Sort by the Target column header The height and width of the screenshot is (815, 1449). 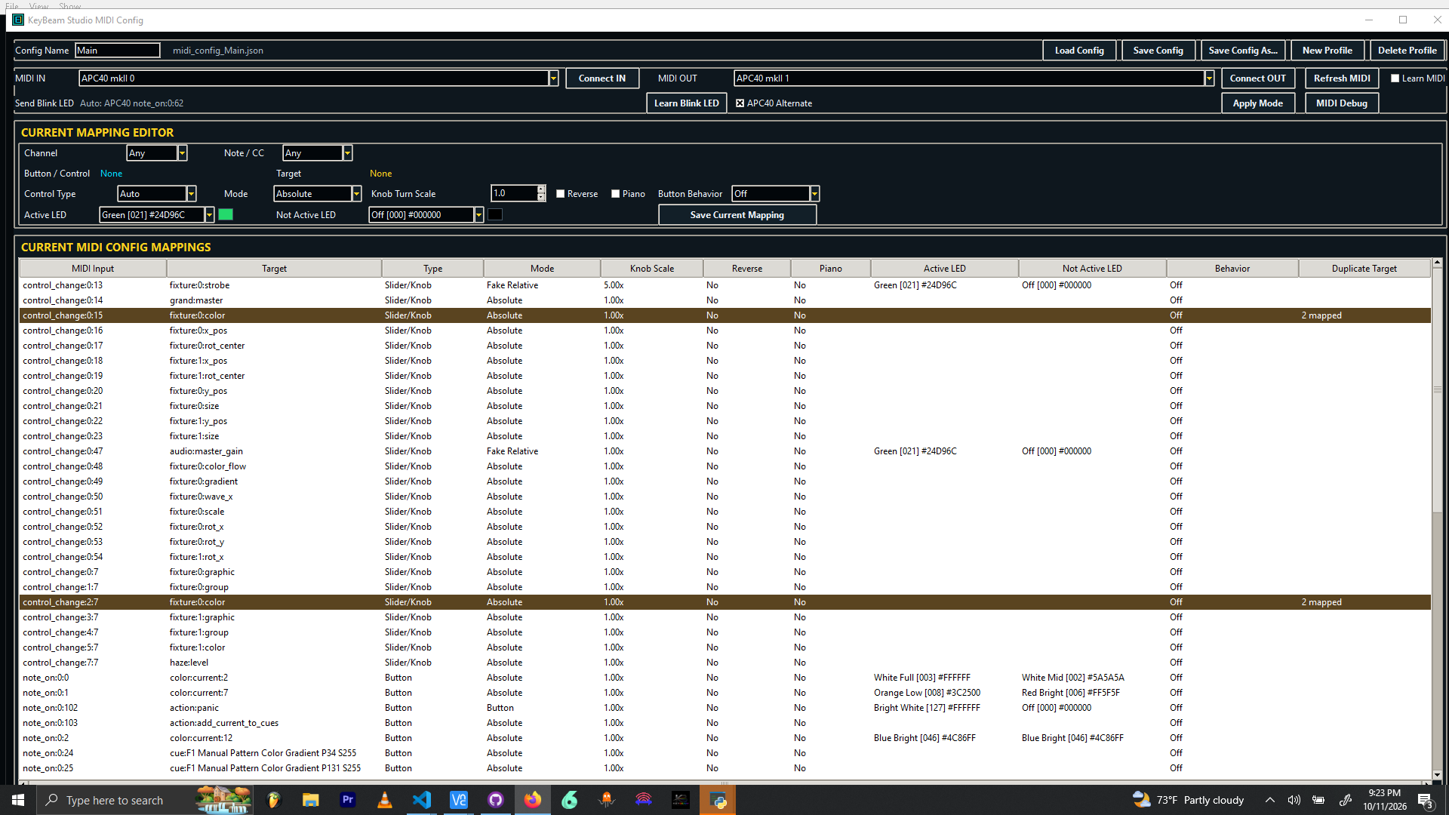pyautogui.click(x=274, y=269)
